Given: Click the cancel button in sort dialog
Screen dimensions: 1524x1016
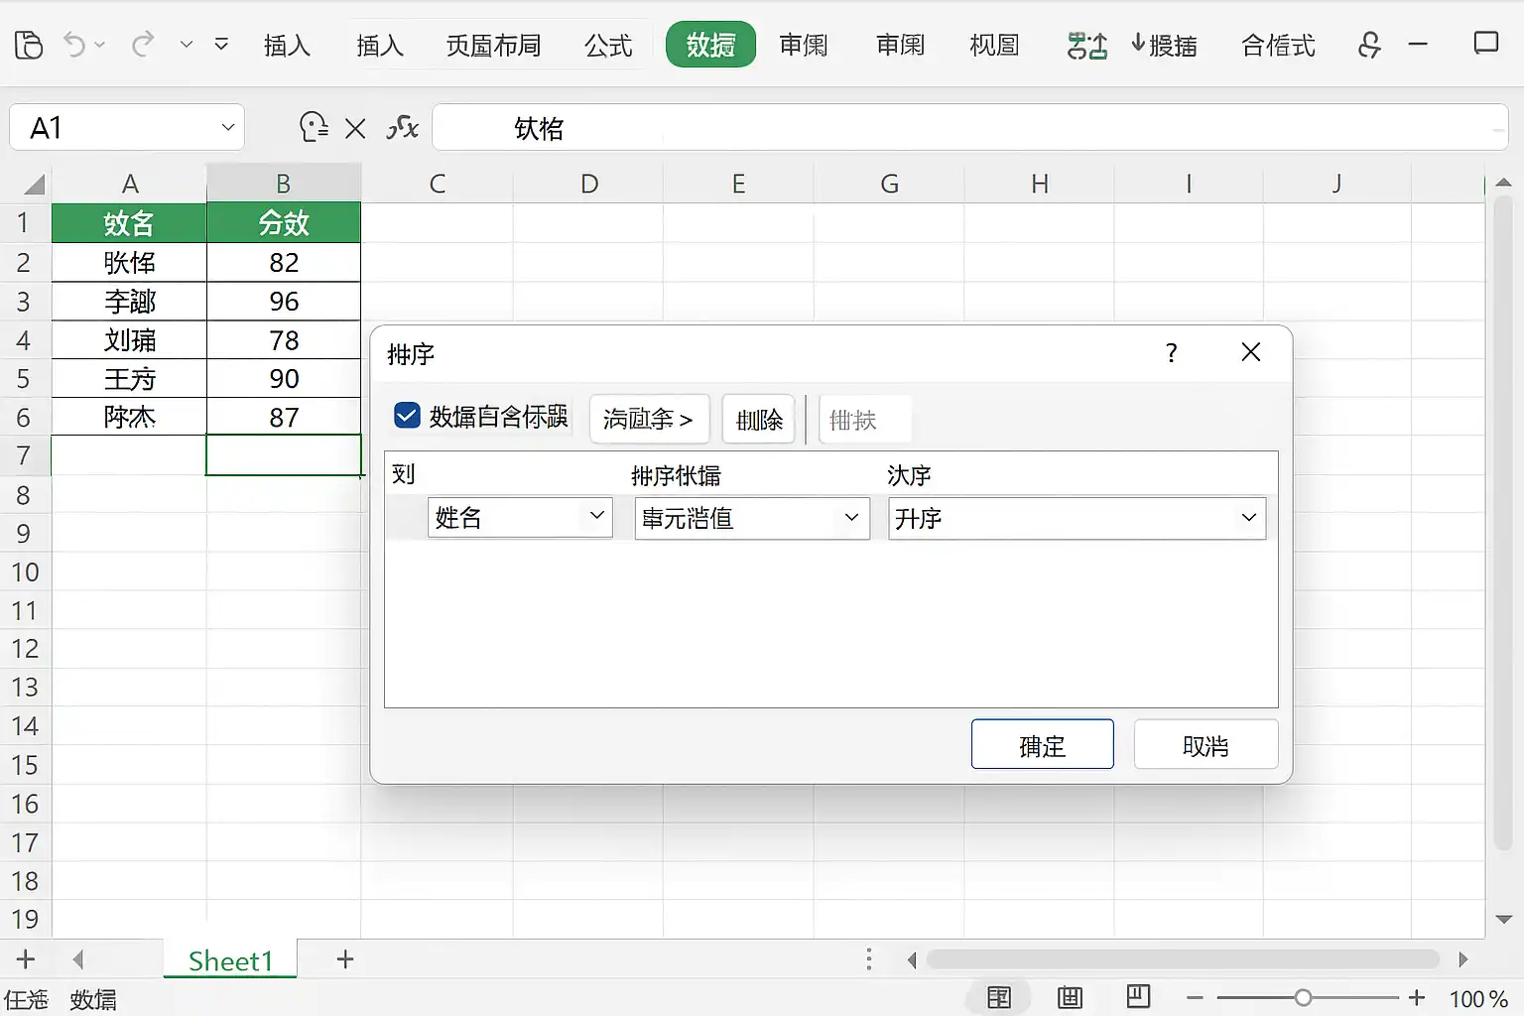Looking at the screenshot, I should [1205, 745].
